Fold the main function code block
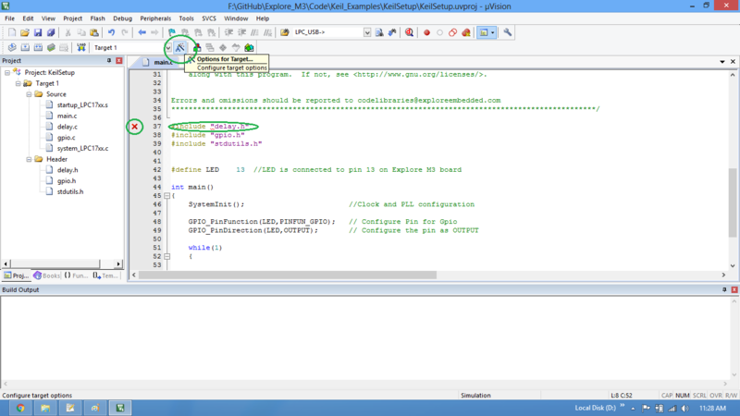 point(167,196)
